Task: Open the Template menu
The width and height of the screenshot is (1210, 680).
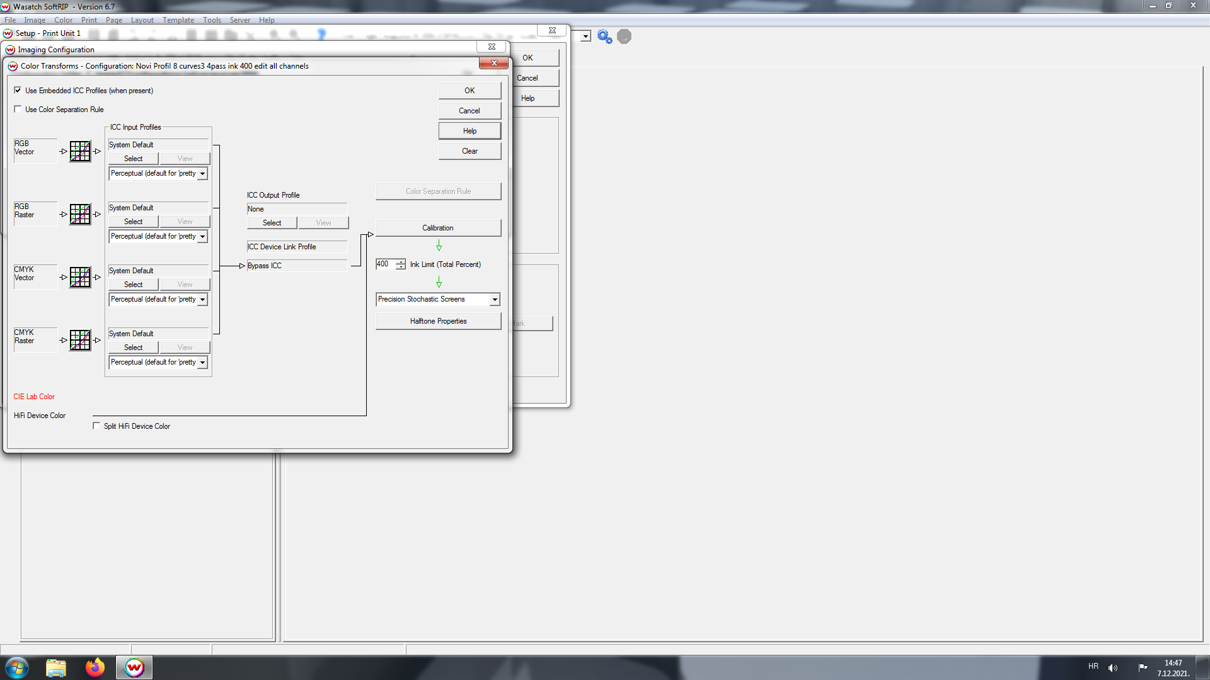Action: (x=178, y=20)
